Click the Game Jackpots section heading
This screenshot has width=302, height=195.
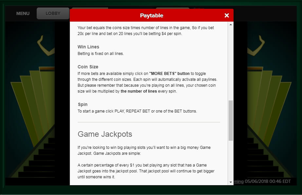[x=105, y=134]
